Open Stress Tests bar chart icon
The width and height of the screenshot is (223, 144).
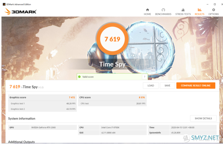click(x=183, y=10)
